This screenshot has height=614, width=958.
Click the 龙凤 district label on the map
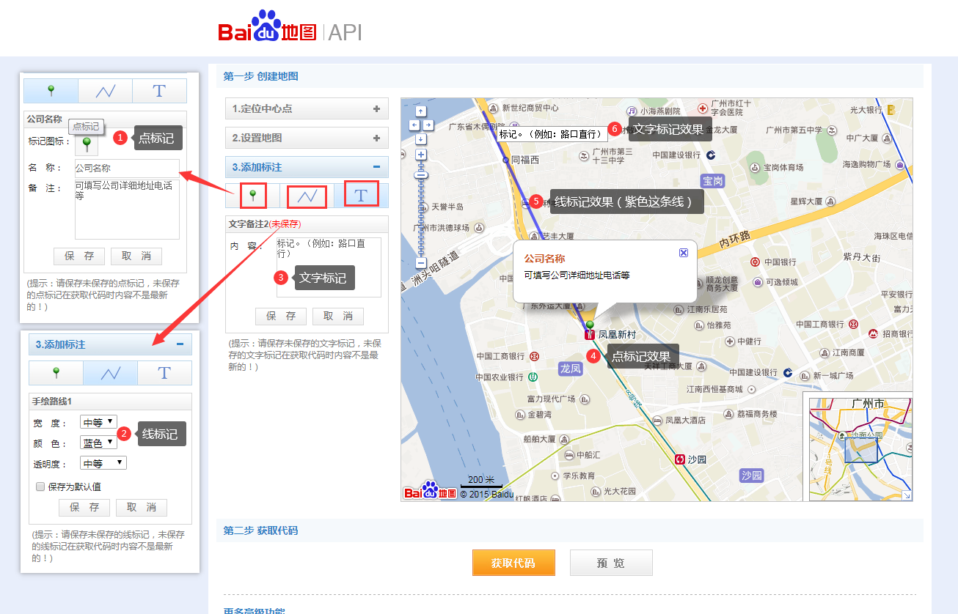coord(570,368)
